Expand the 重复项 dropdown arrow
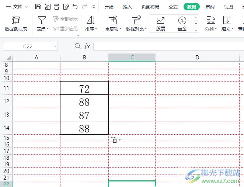Viewport: 244px width, 187px height. point(120,29)
